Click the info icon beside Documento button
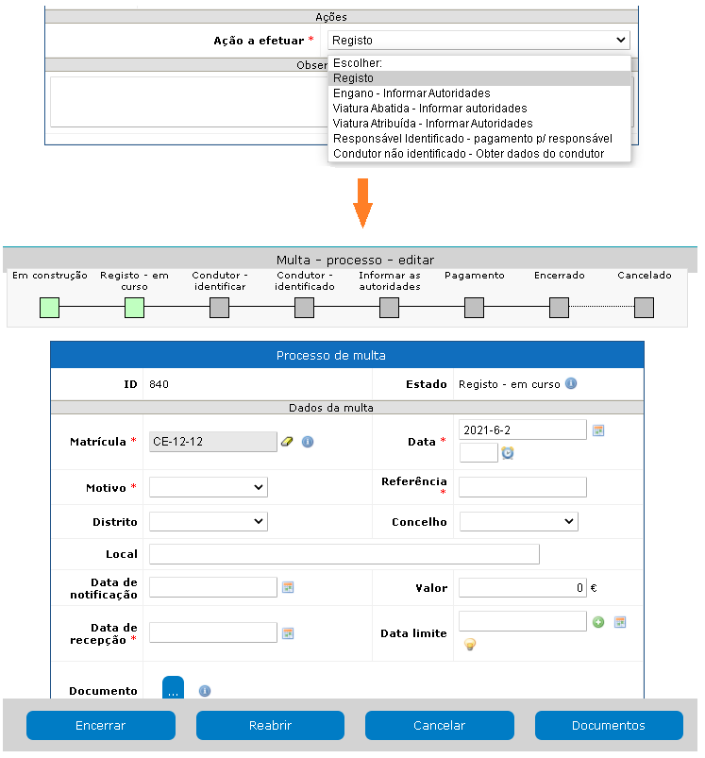 (205, 691)
